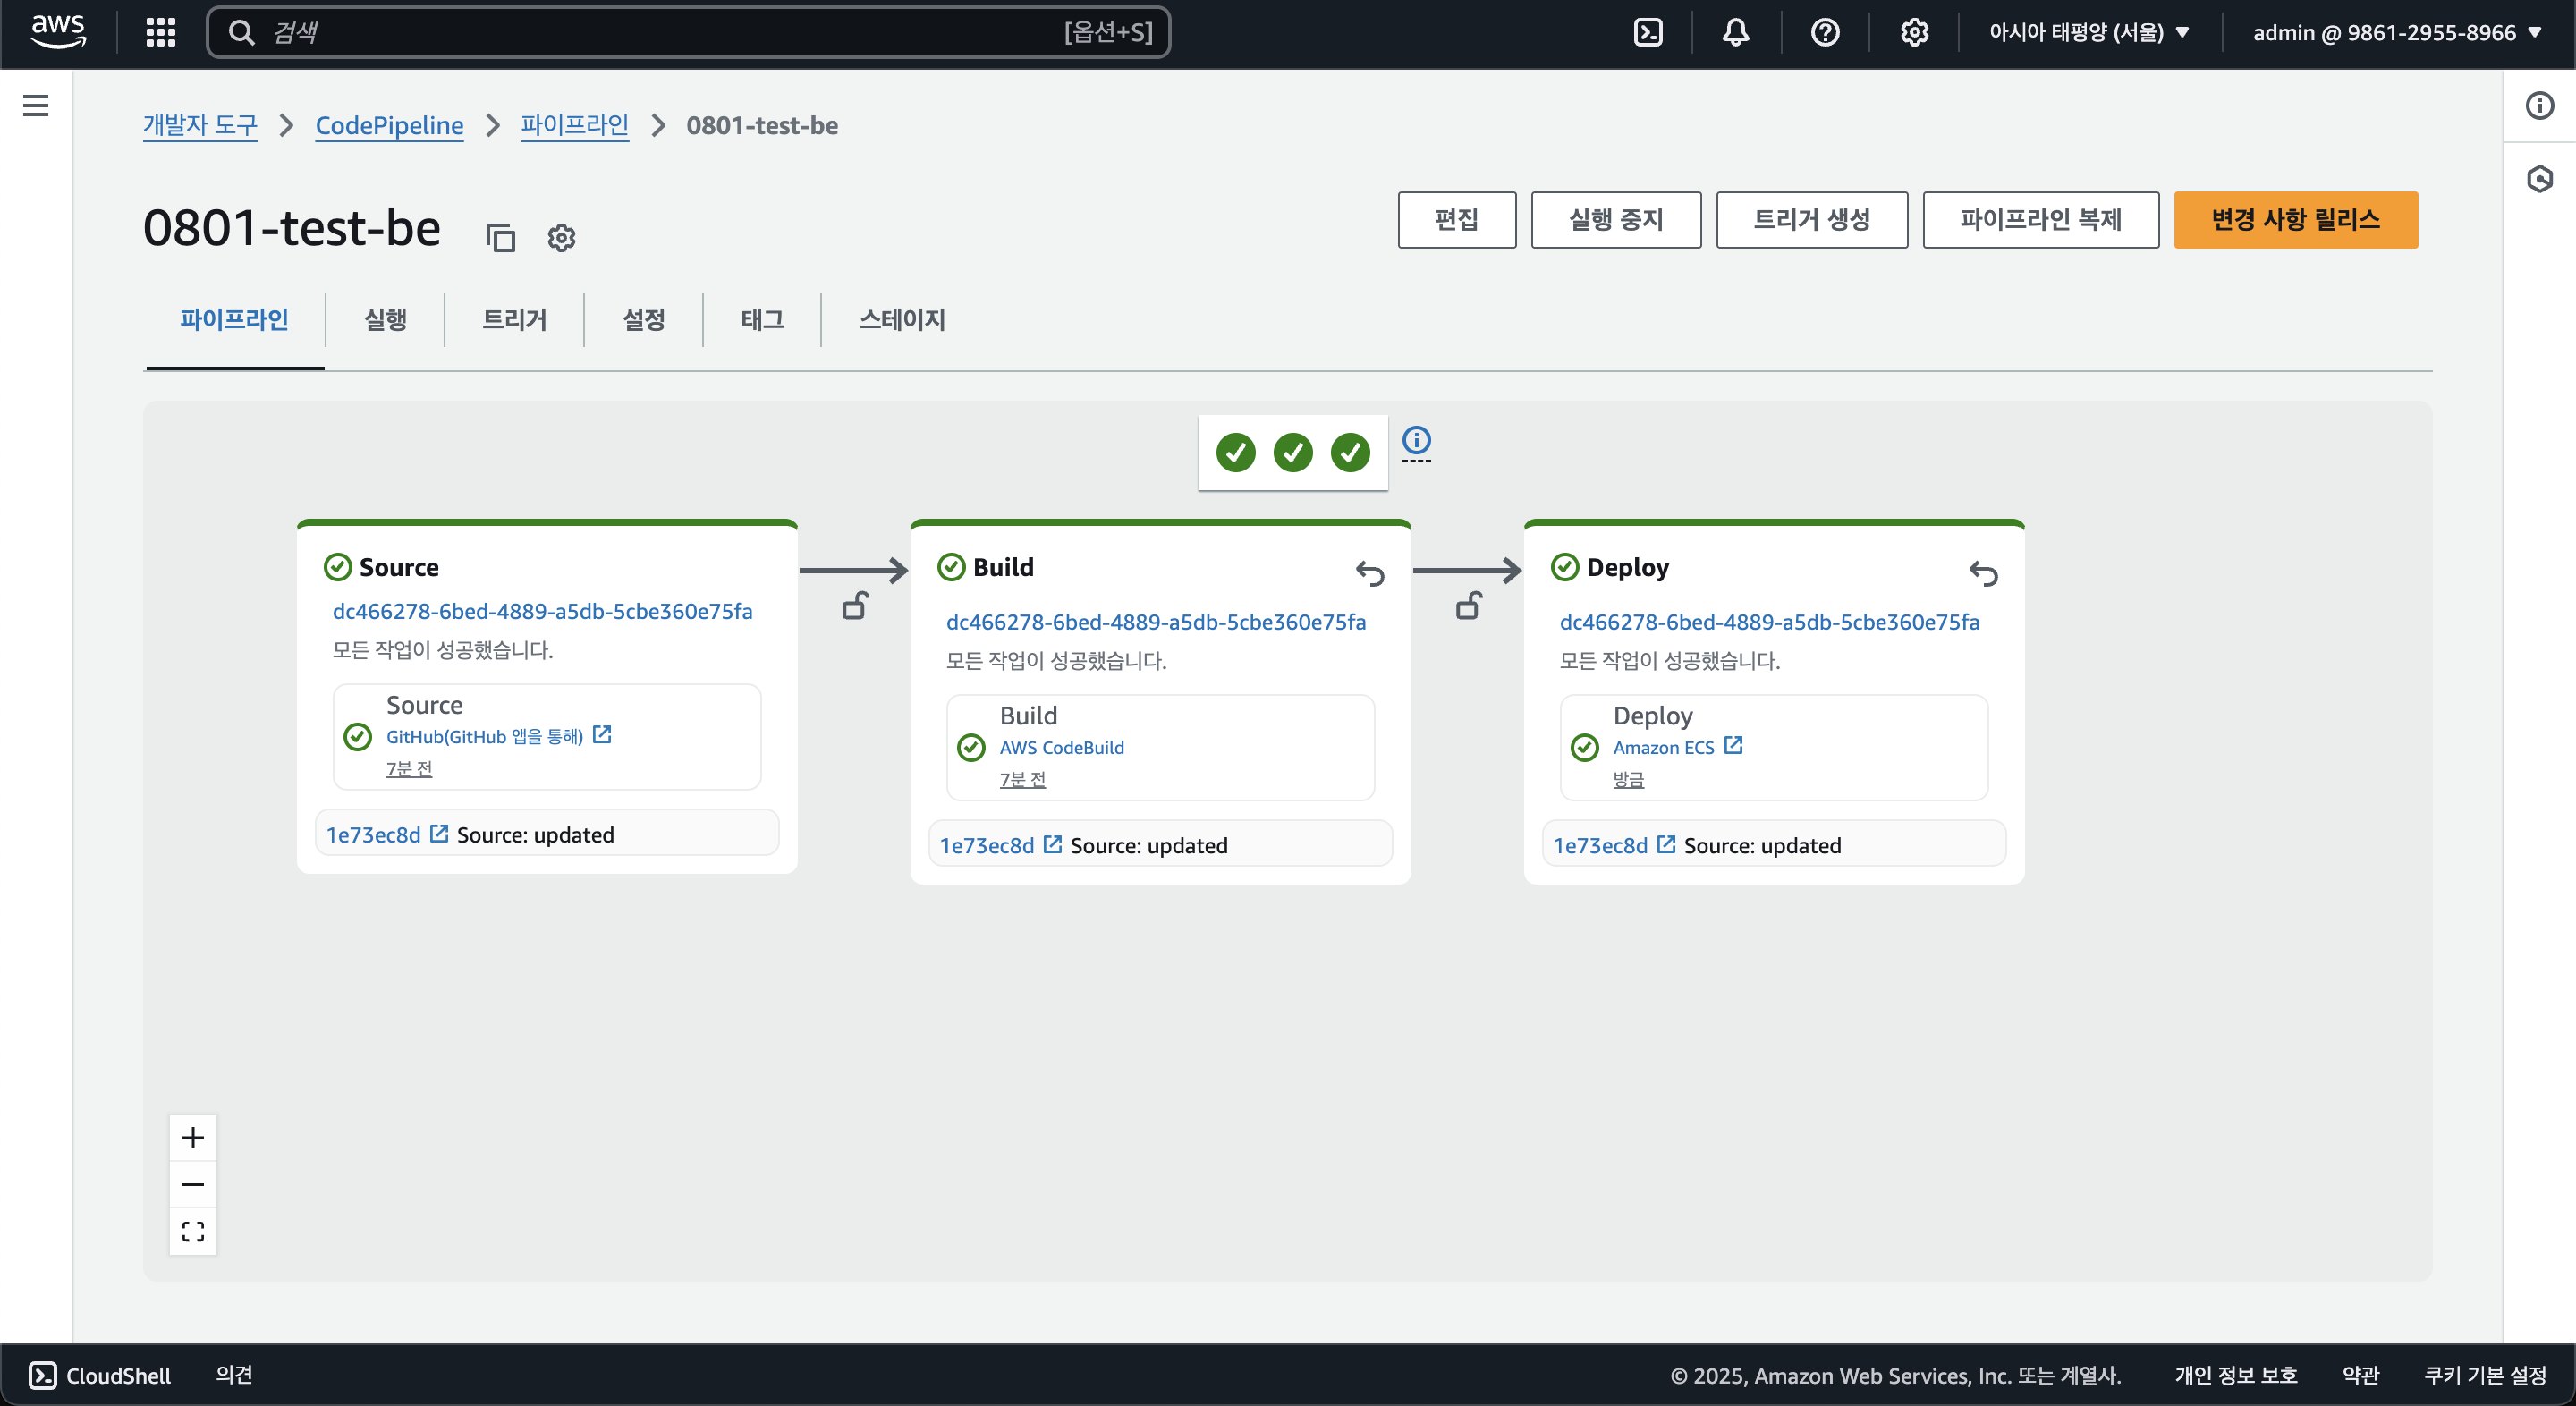Open the AWS services grid menu

(x=160, y=33)
